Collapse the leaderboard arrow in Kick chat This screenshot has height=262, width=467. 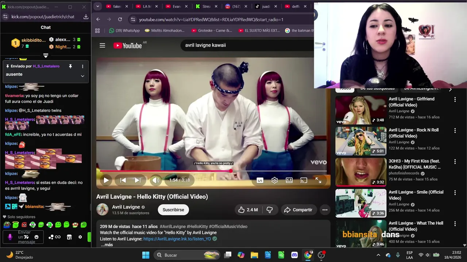pyautogui.click(x=46, y=55)
